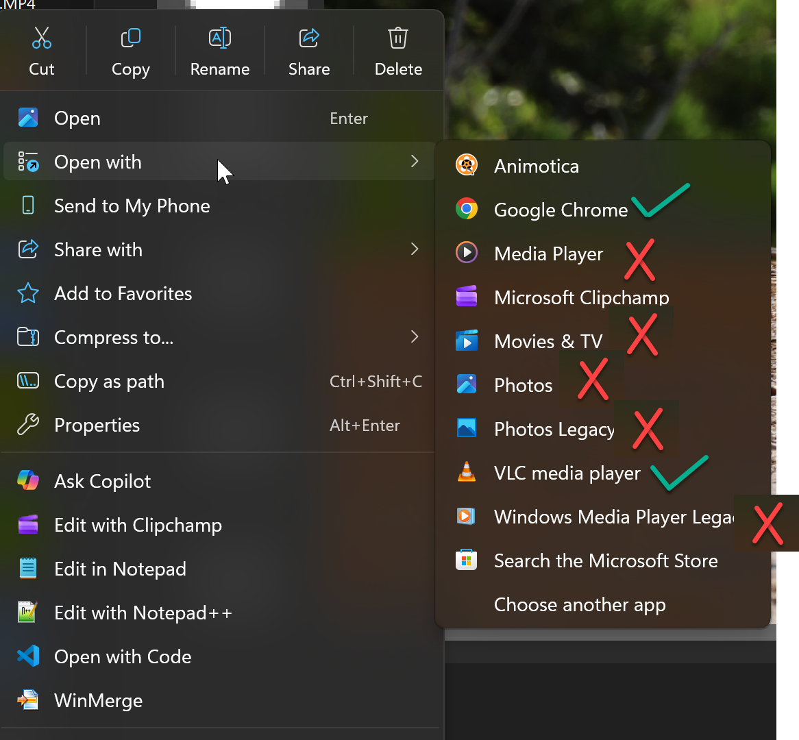The height and width of the screenshot is (740, 799).
Task: Click the phone icon for Send to My Phone
Action: tap(28, 206)
